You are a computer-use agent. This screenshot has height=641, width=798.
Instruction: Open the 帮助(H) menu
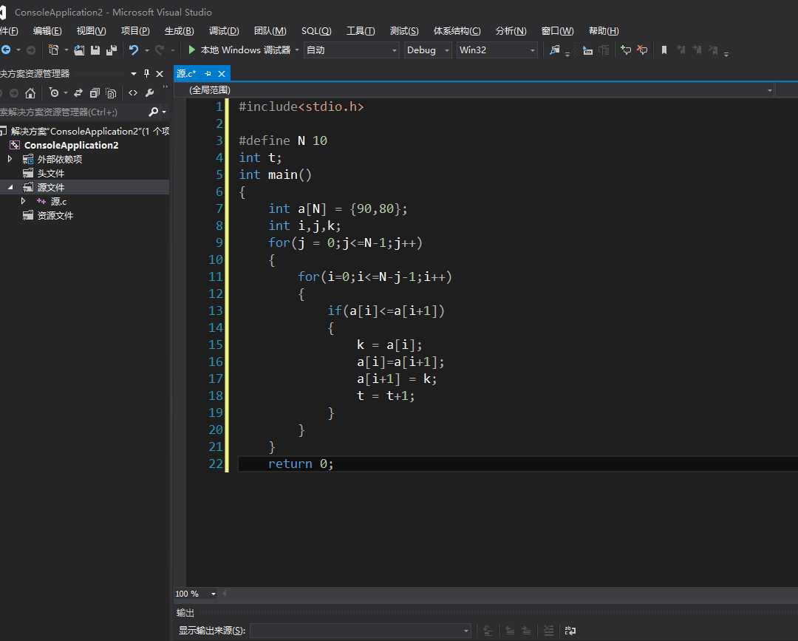point(604,31)
